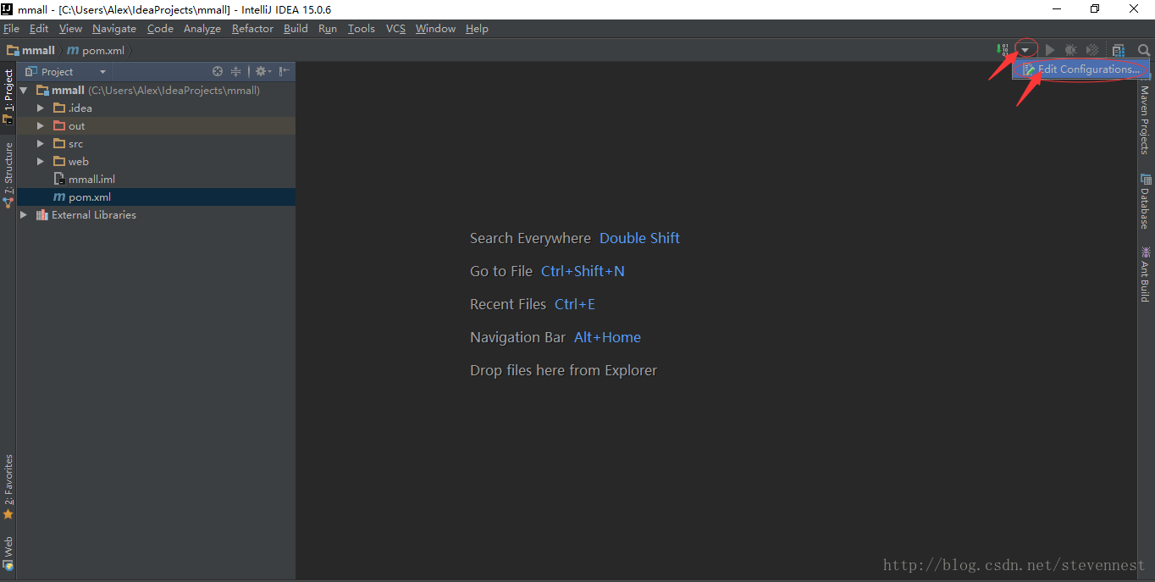This screenshot has height=582, width=1155.
Task: Click mmall in the navigation breadcrumb
Action: coord(31,50)
